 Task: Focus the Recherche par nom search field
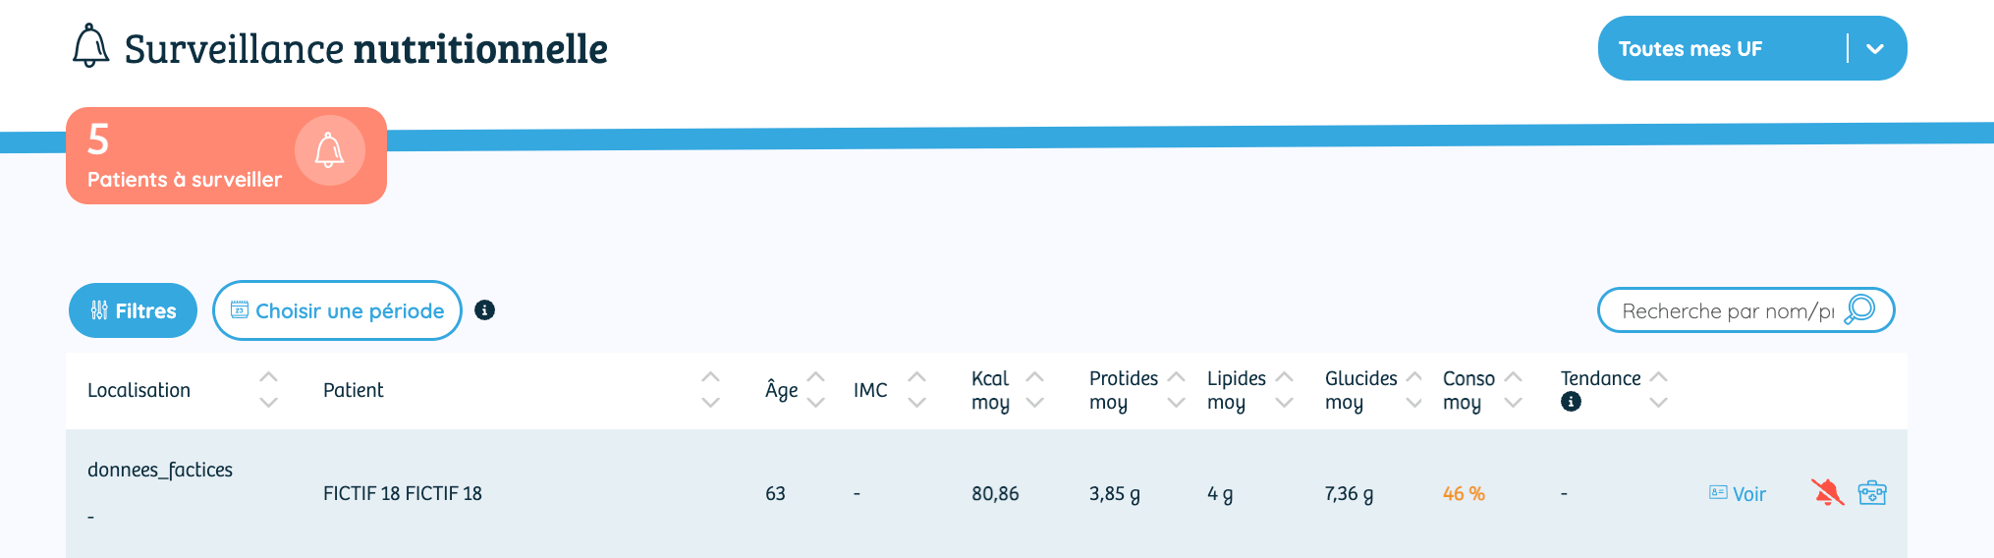1727,310
